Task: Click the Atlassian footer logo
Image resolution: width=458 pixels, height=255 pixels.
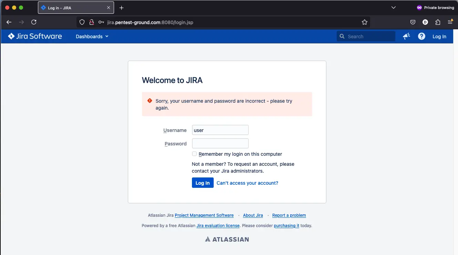Action: pos(227,239)
